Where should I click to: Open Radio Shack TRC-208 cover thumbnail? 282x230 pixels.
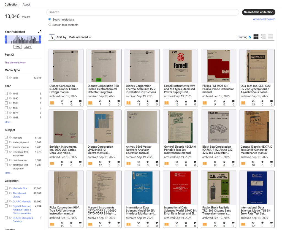click(218, 188)
